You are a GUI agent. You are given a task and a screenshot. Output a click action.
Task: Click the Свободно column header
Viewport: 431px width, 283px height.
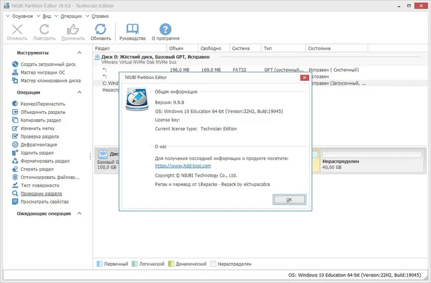[214, 49]
